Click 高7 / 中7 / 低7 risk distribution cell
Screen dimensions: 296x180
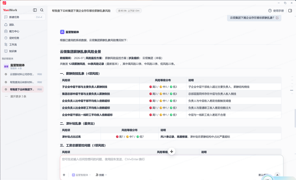coord(130,137)
